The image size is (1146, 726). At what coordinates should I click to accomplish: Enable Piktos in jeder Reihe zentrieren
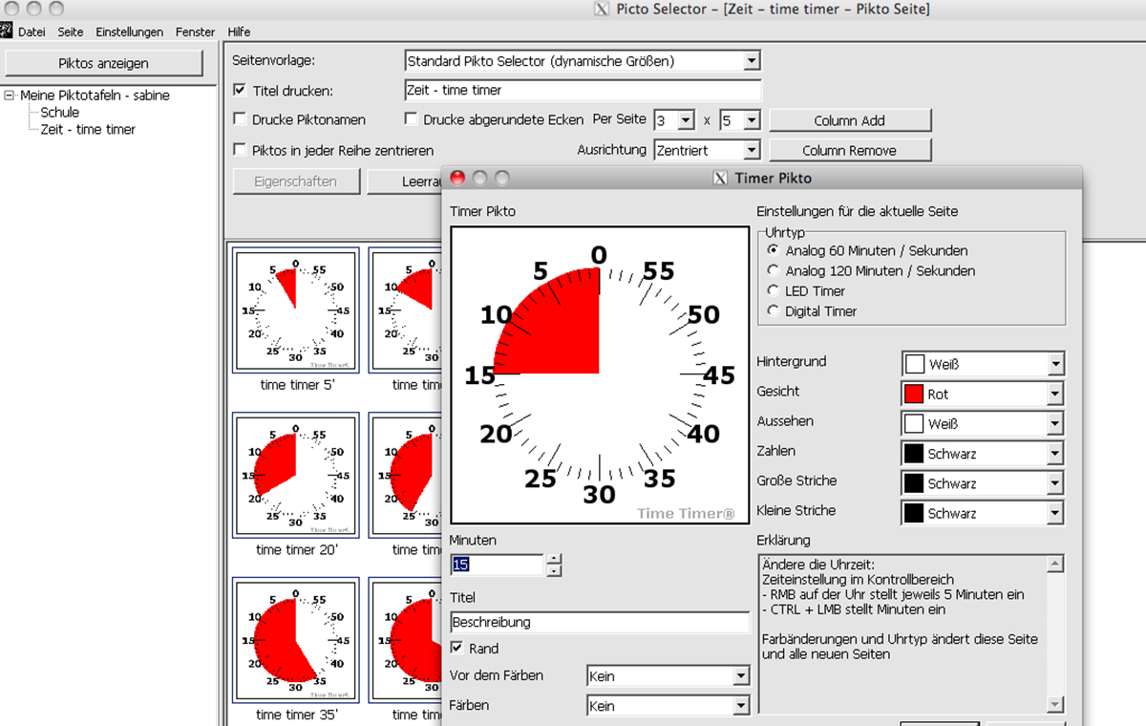(241, 150)
